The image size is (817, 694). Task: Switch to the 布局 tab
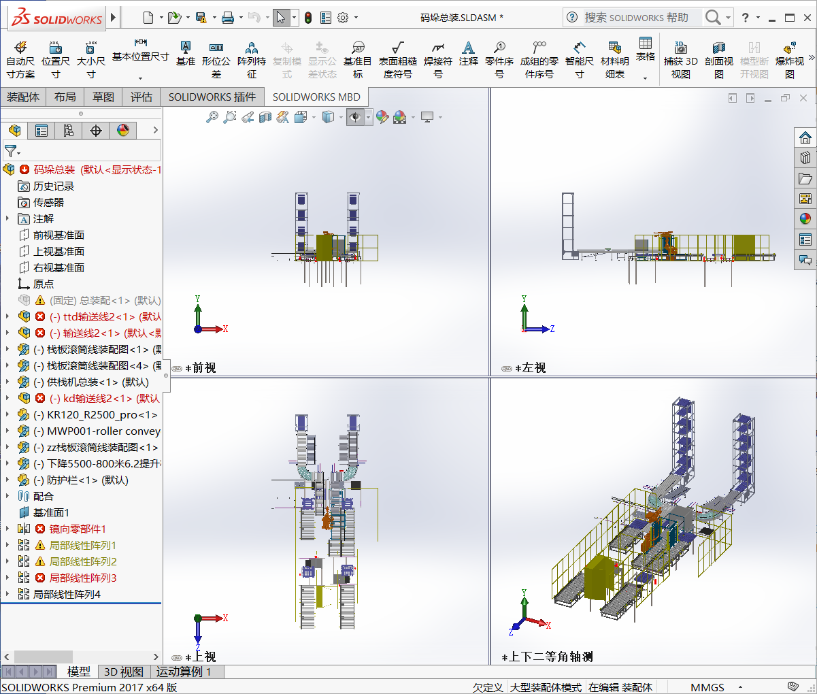65,97
